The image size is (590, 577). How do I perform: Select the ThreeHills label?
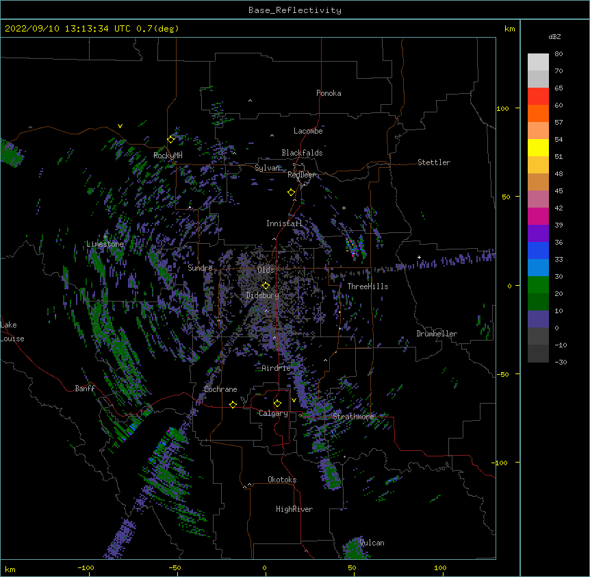click(x=368, y=286)
